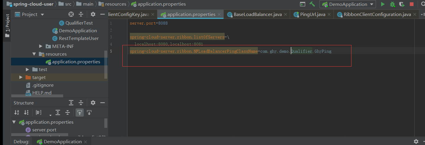Toggle group by prefix in Structure
Viewport: 425px width, 145px height.
click(39, 112)
